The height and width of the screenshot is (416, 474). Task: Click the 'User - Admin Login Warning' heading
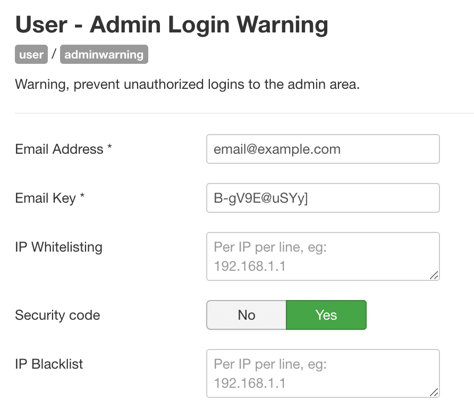pyautogui.click(x=172, y=24)
